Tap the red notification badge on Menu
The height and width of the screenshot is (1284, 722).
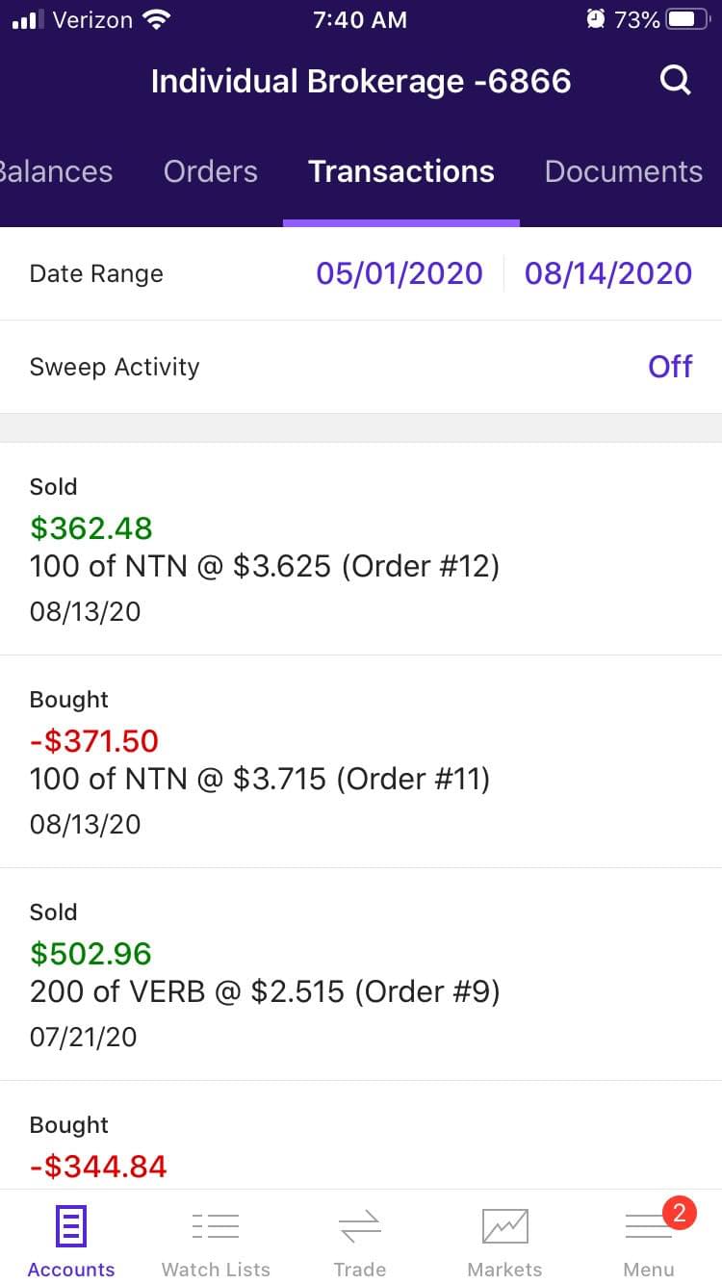tap(679, 1213)
